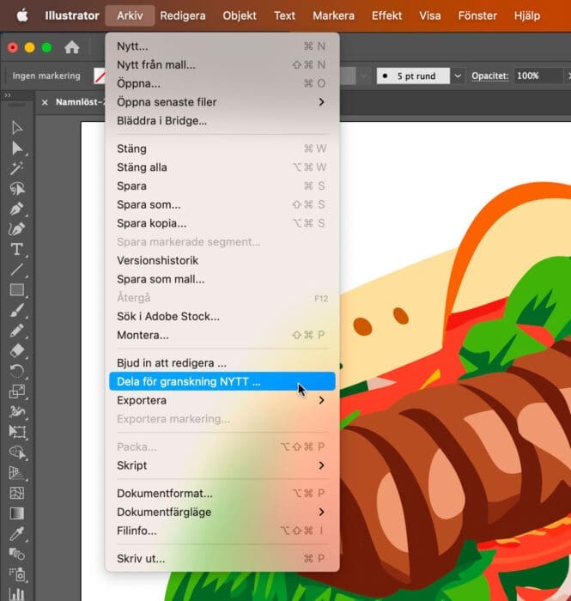This screenshot has height=601, width=571.
Task: Select the Shape Builder tool
Action: coord(17,452)
